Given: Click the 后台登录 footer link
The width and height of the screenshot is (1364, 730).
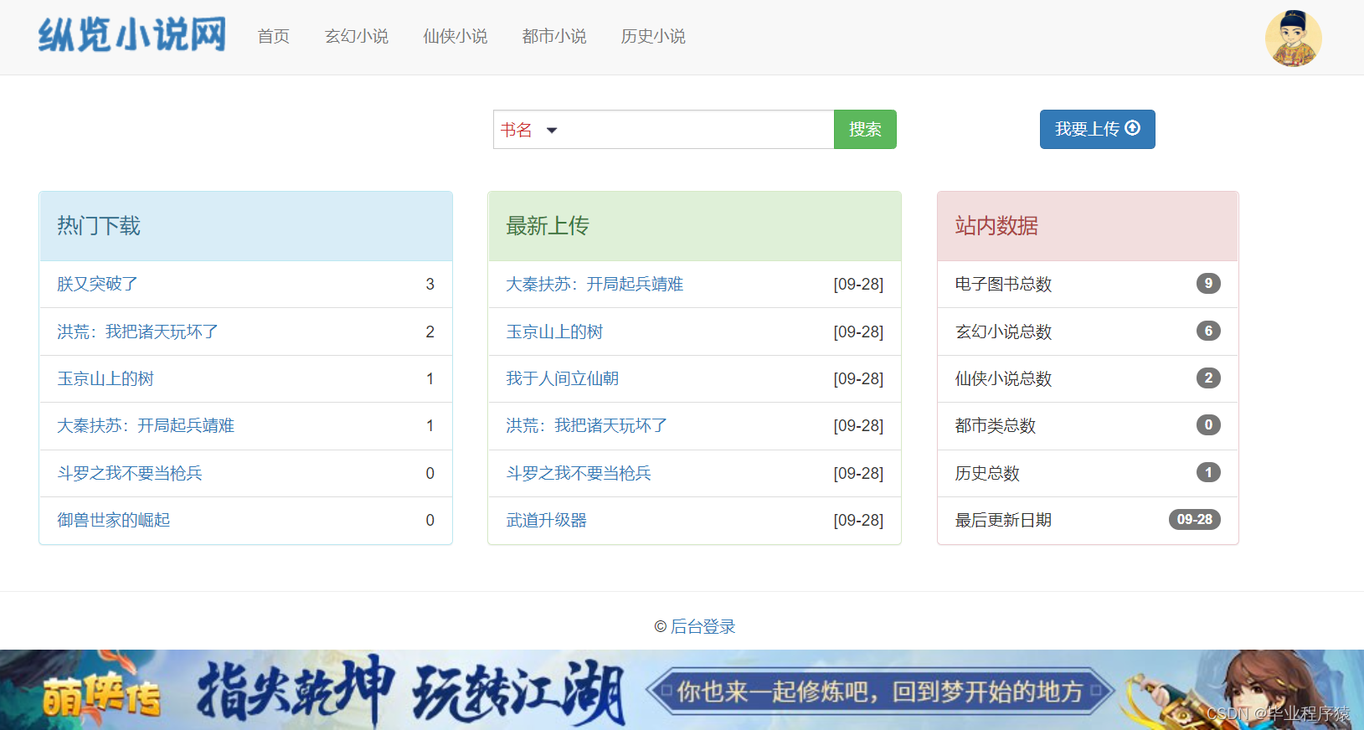Looking at the screenshot, I should point(703,626).
